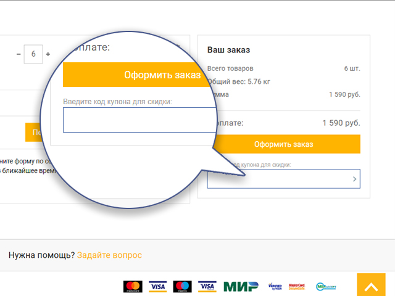The width and height of the screenshot is (395, 296).
Task: Click the Verified by Visa badge
Action: pyautogui.click(x=275, y=286)
